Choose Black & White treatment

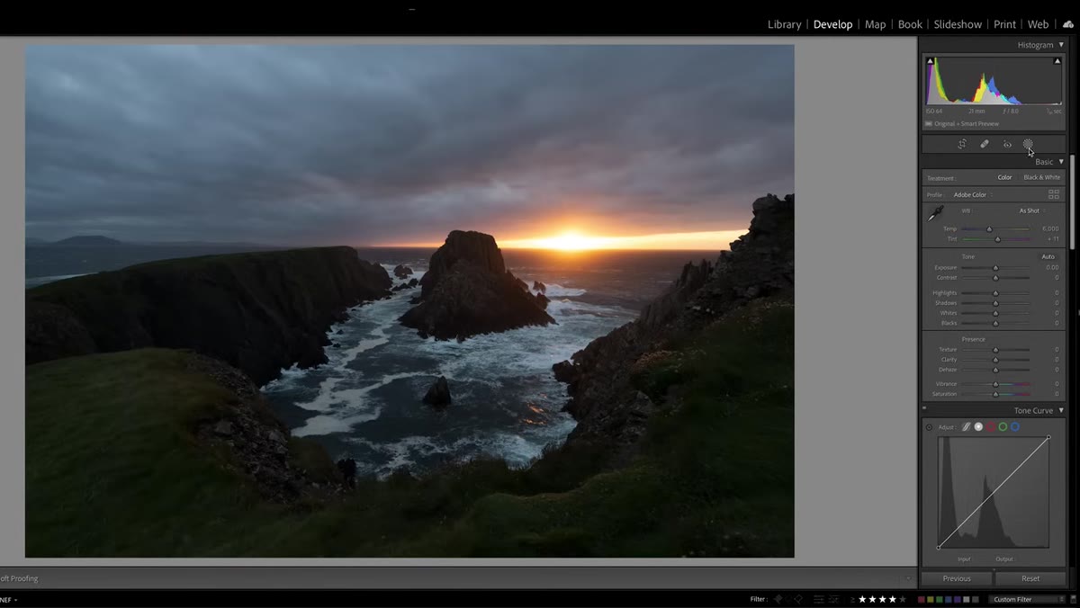click(1041, 177)
